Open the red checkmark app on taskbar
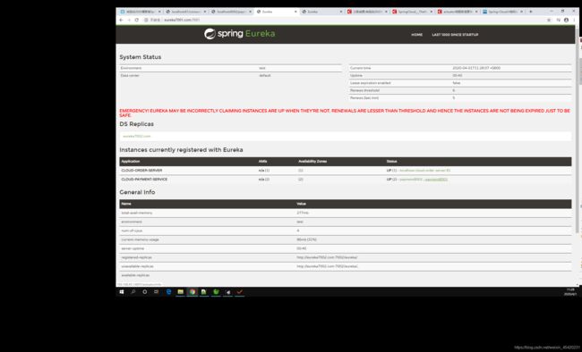Screen dimensions: 582x352 point(240,292)
